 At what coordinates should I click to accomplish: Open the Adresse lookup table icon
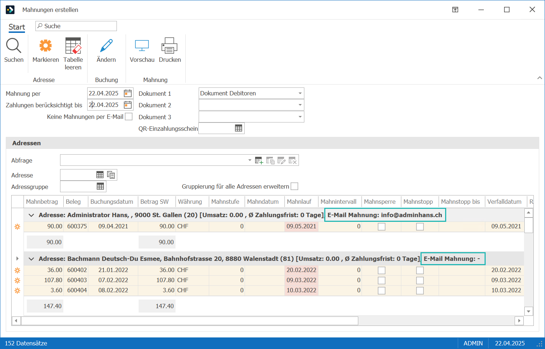click(x=100, y=175)
